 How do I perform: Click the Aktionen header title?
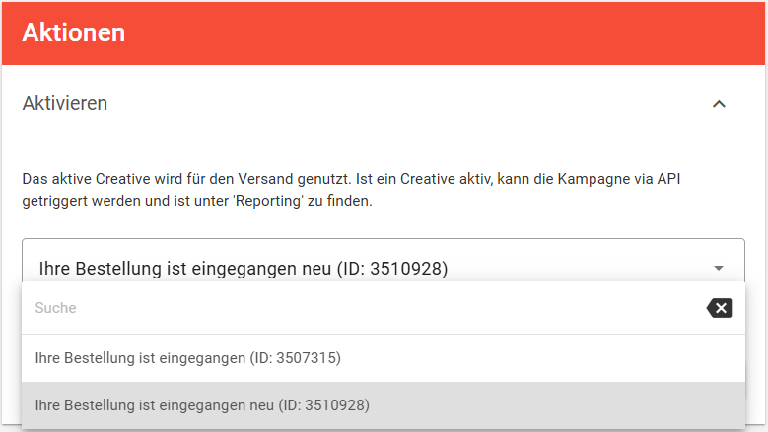(x=74, y=32)
